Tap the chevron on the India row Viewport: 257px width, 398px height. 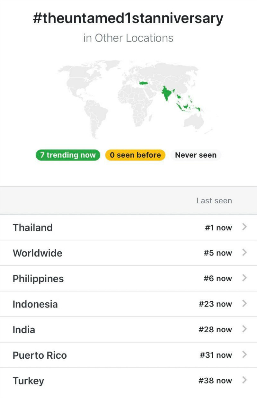click(x=244, y=329)
